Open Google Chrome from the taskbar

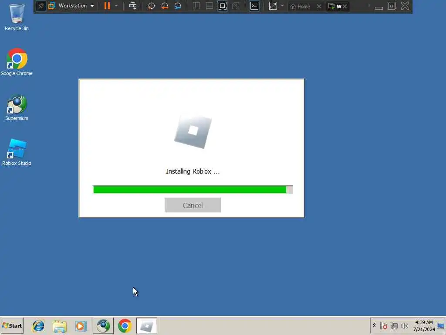125,325
